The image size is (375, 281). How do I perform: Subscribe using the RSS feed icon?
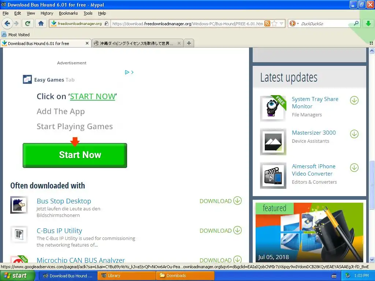tap(267, 23)
